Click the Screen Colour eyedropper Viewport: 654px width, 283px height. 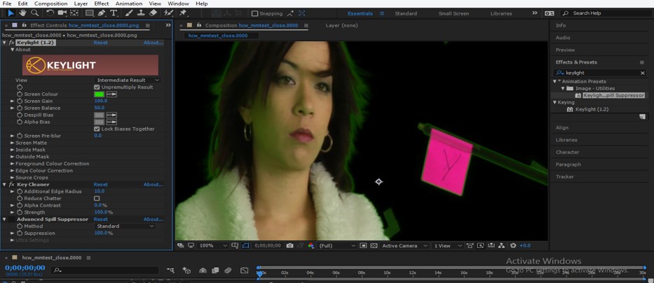[x=111, y=94]
